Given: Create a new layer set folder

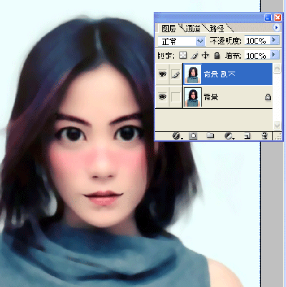Looking at the screenshot, I should coord(210,136).
